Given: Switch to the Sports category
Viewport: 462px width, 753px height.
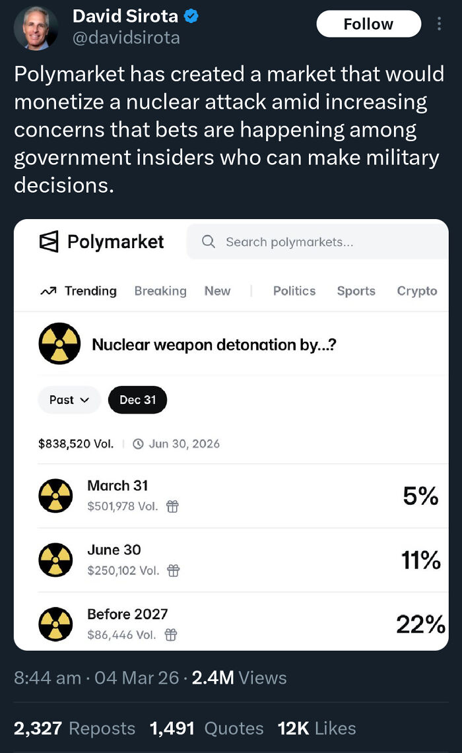Looking at the screenshot, I should tap(356, 291).
